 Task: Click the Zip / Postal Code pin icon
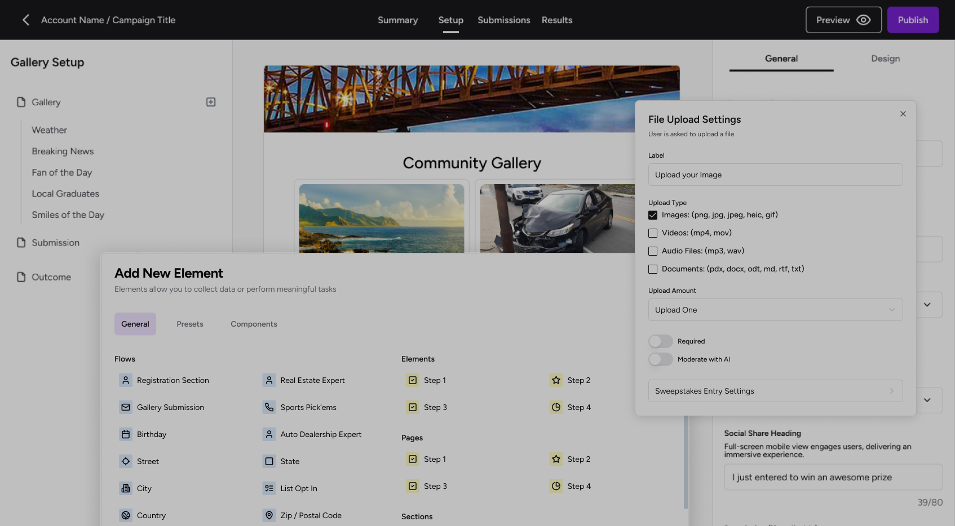(x=269, y=515)
